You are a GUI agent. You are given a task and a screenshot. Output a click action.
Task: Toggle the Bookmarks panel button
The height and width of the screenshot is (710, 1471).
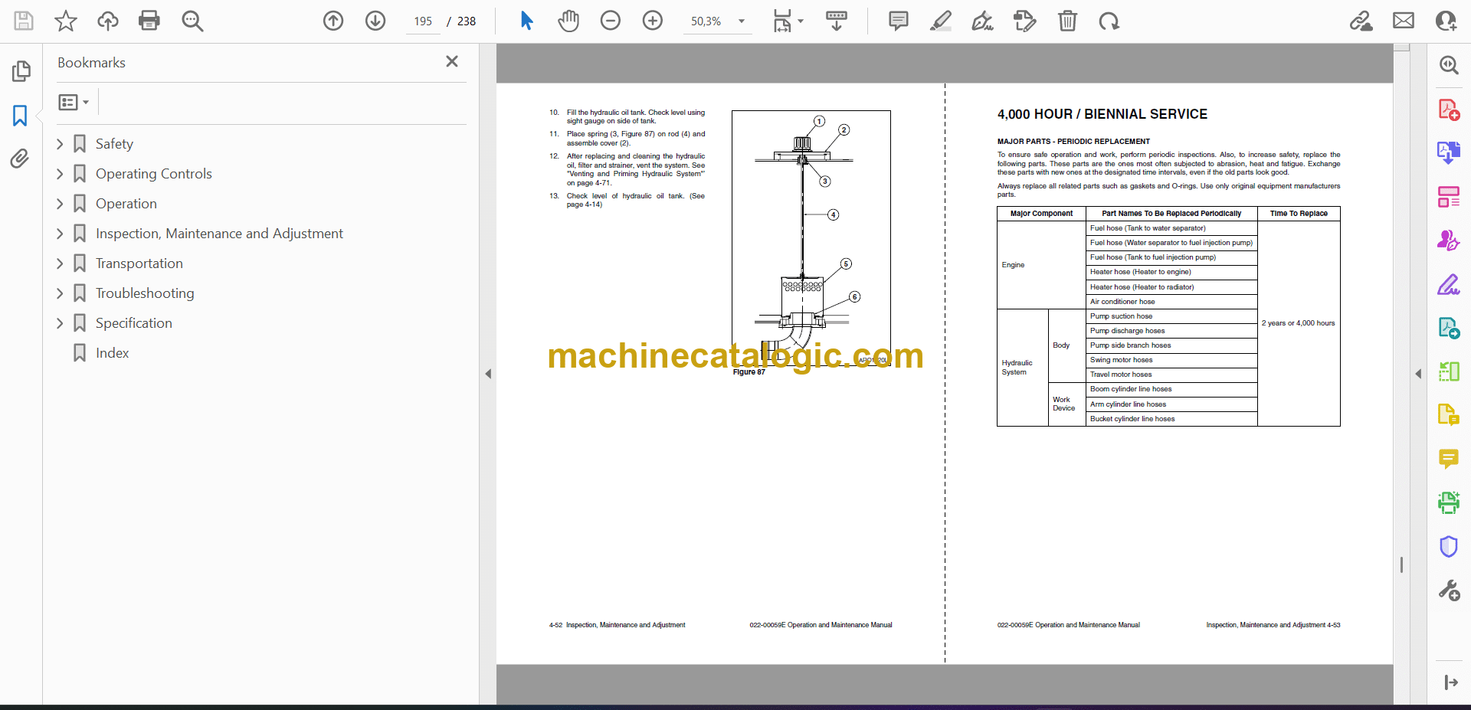click(20, 116)
